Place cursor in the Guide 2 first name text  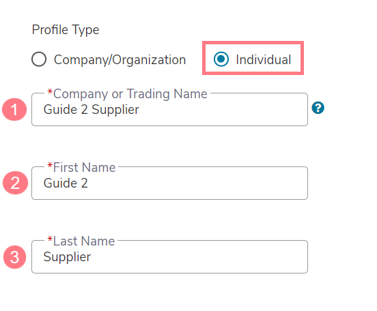[66, 183]
